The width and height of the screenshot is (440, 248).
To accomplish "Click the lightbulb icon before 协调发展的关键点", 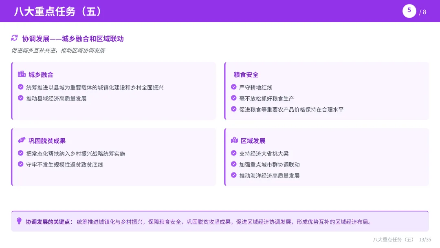I will (19, 221).
